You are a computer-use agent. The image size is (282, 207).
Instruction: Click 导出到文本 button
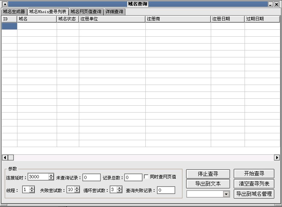click(208, 183)
